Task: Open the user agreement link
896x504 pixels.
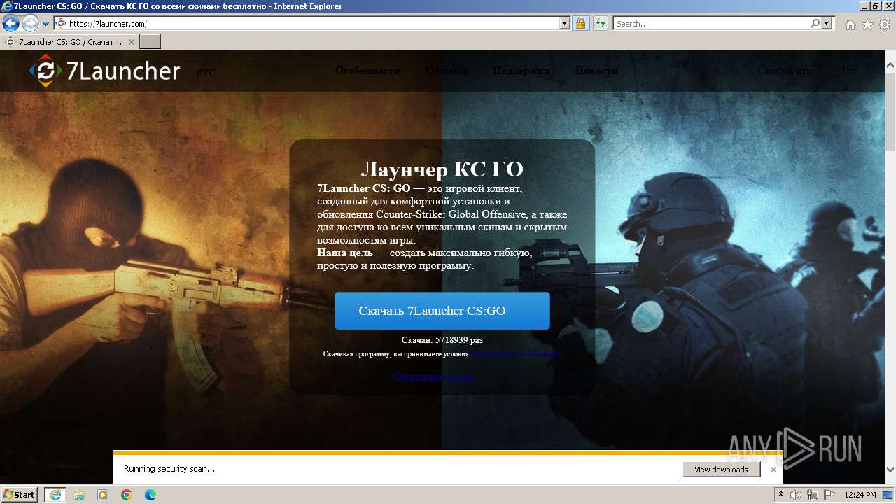Action: click(x=515, y=354)
